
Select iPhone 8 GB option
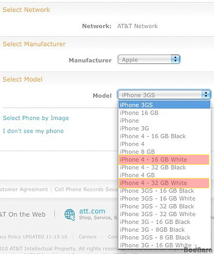164,151
